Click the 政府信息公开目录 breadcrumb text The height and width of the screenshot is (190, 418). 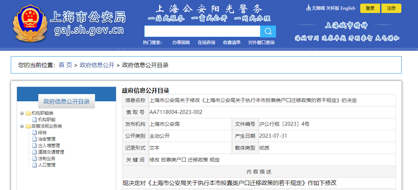[145, 65]
